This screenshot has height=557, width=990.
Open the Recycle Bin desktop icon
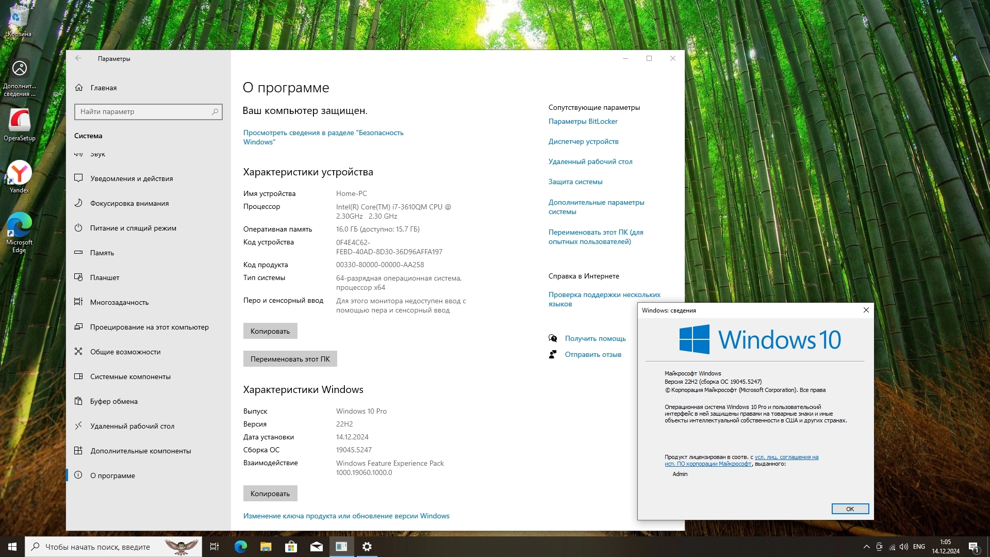point(19,21)
